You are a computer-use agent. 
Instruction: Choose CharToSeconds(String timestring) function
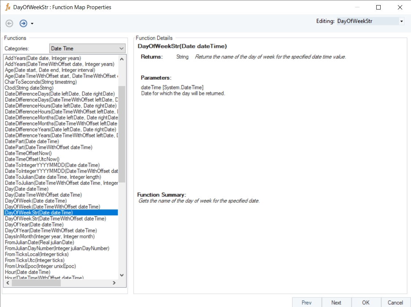41,82
